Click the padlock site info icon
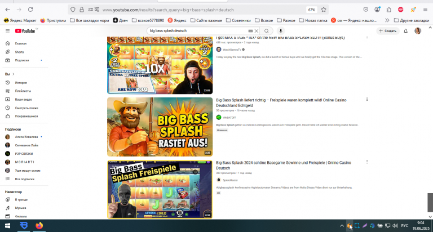 tap(82, 10)
